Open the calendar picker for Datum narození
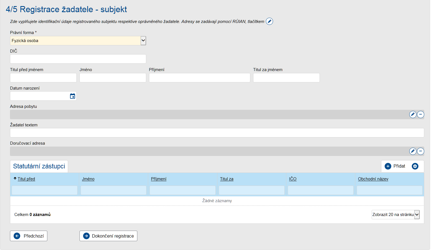Viewport: 432px width, 250px height. [x=73, y=96]
